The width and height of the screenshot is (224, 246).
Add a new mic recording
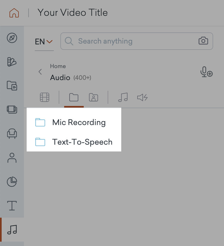coord(207,72)
